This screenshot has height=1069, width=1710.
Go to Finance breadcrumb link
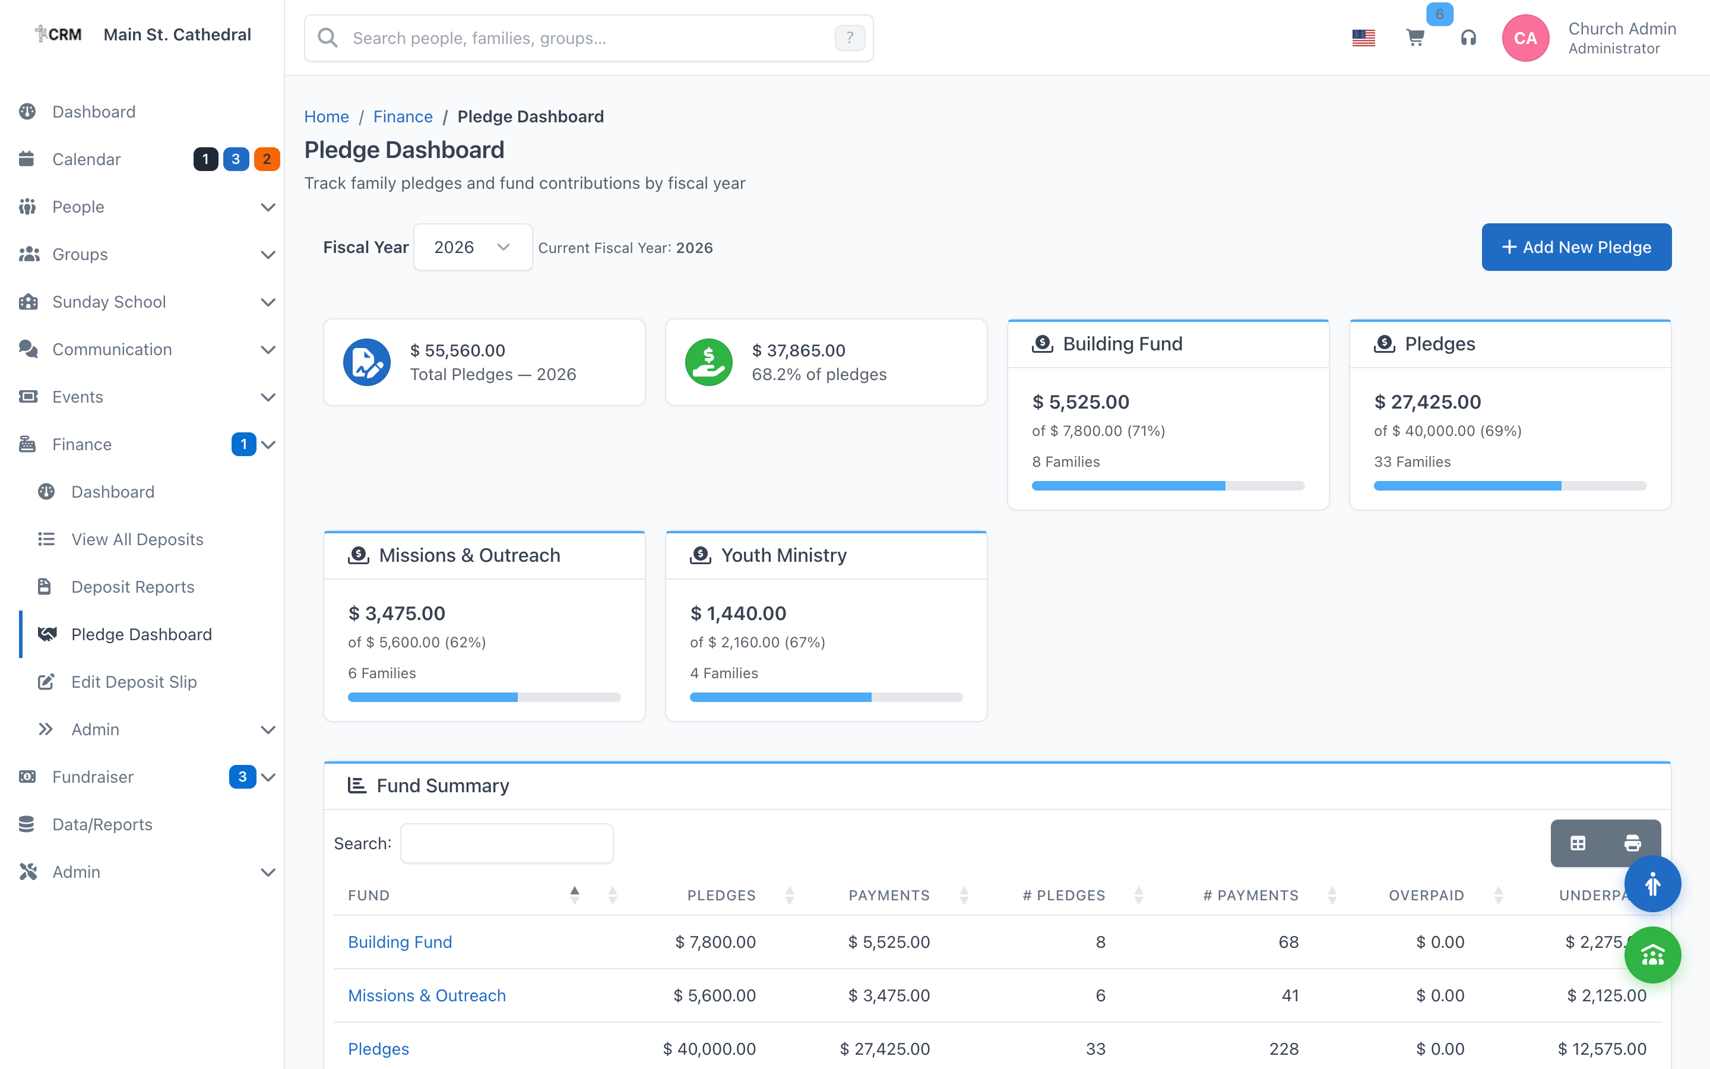(403, 116)
